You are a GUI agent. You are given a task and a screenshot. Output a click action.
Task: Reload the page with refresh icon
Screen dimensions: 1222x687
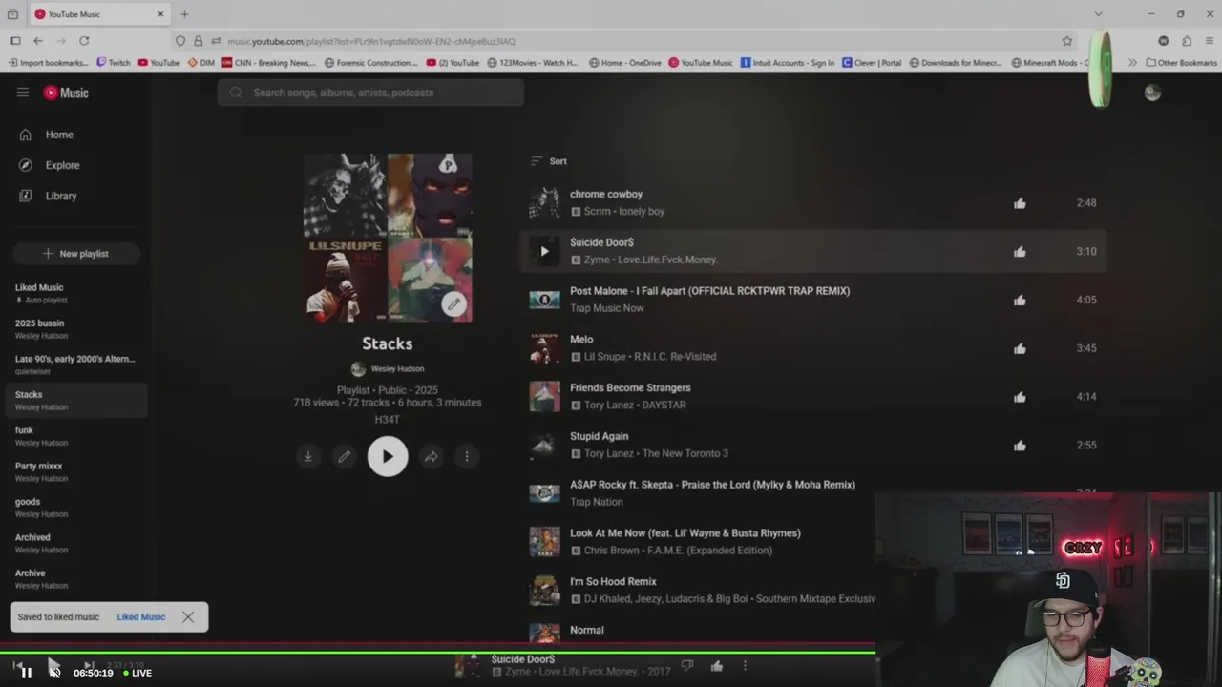(x=84, y=41)
